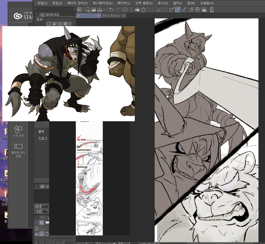
Task: Open 소재 관리 in Clip Studio window
Action: pos(18,131)
